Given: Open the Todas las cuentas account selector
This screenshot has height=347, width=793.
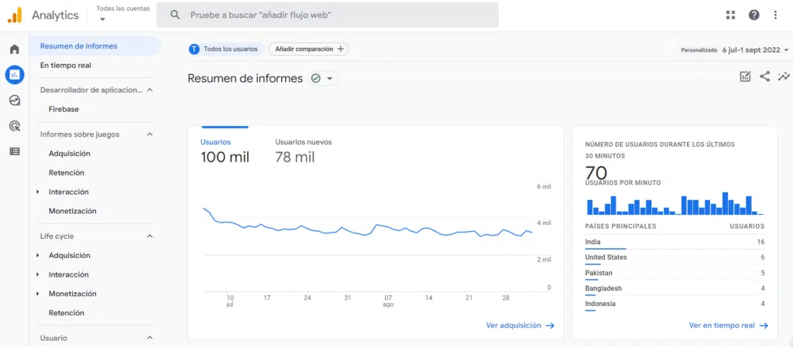Looking at the screenshot, I should point(123,14).
